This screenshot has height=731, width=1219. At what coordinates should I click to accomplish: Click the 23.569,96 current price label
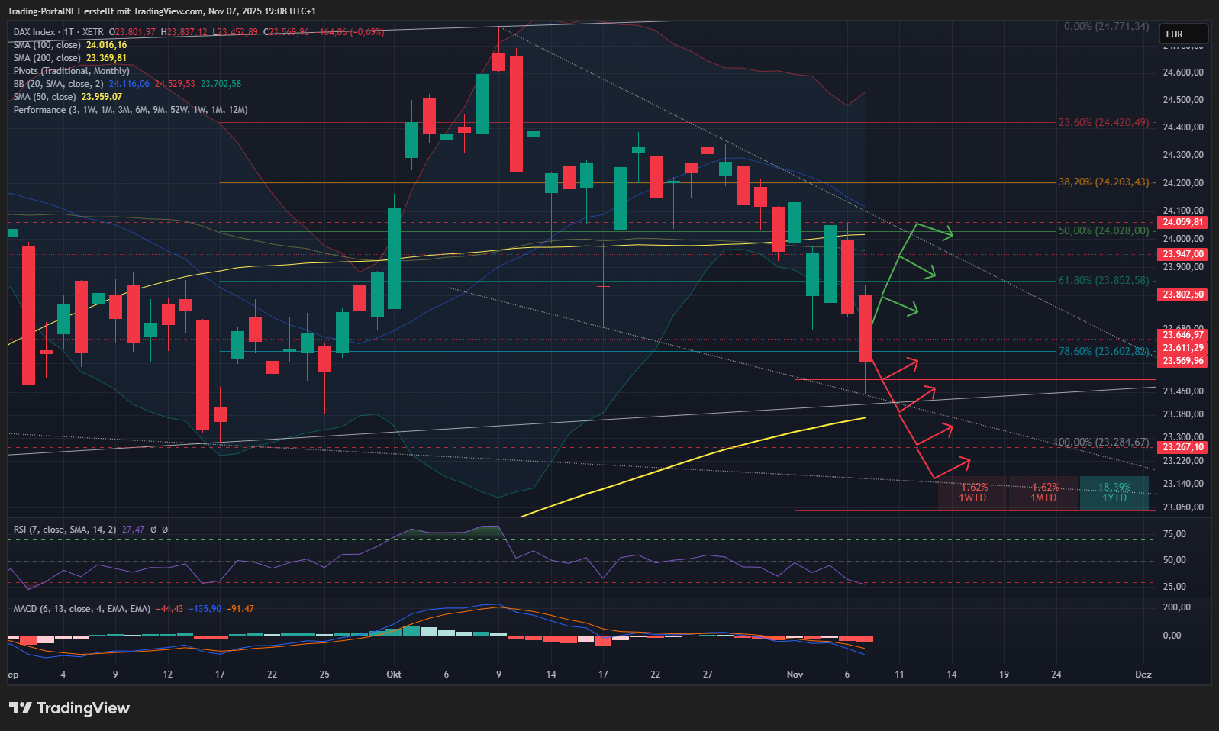point(1182,361)
